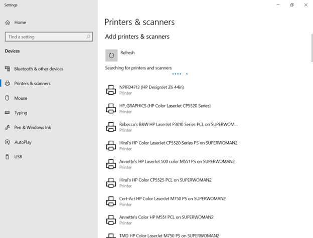Click the Refresh circular arrow button
This screenshot has height=238, width=313.
pos(111,56)
